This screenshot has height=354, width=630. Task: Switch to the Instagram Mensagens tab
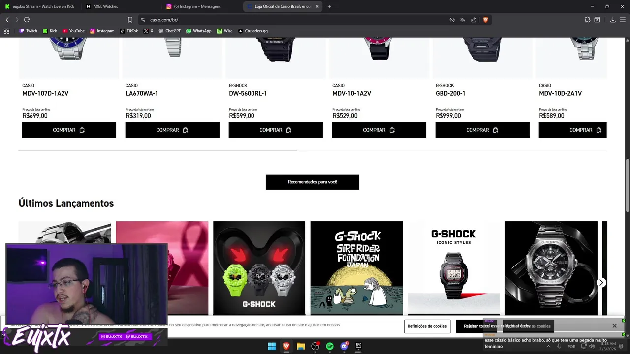(202, 6)
